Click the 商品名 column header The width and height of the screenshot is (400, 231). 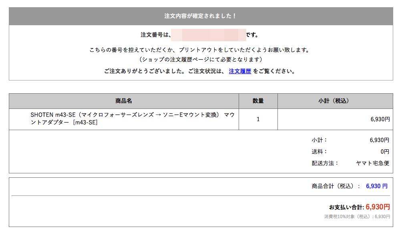(x=124, y=101)
